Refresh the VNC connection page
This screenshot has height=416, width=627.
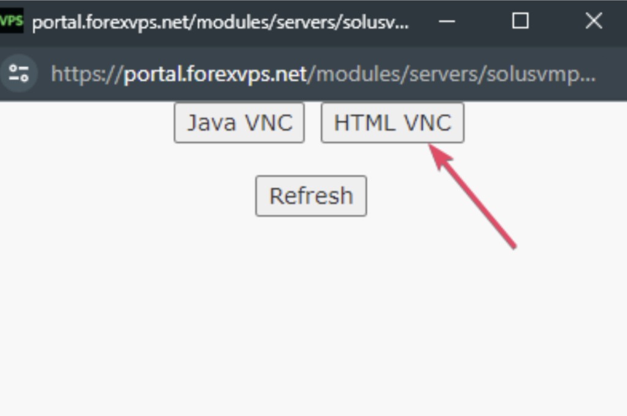pos(311,196)
